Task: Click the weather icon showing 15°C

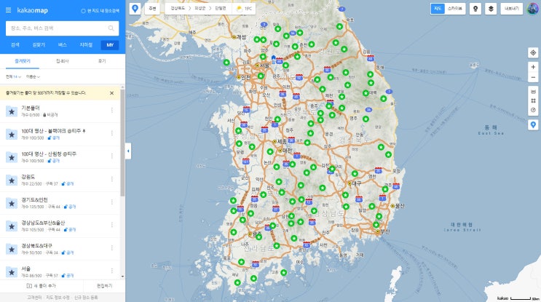Action: (239, 9)
